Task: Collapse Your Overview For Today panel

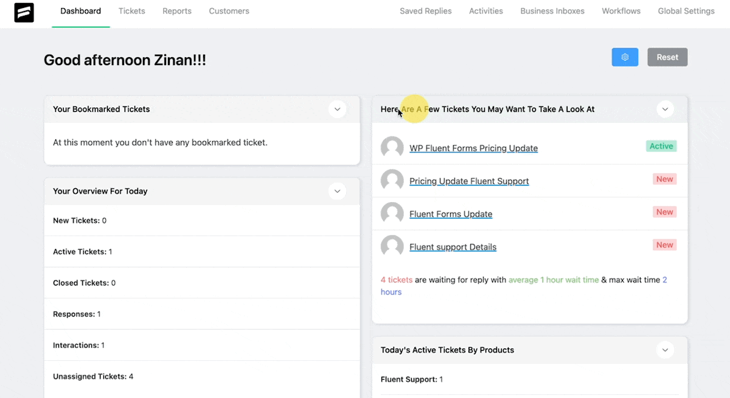Action: (x=337, y=191)
